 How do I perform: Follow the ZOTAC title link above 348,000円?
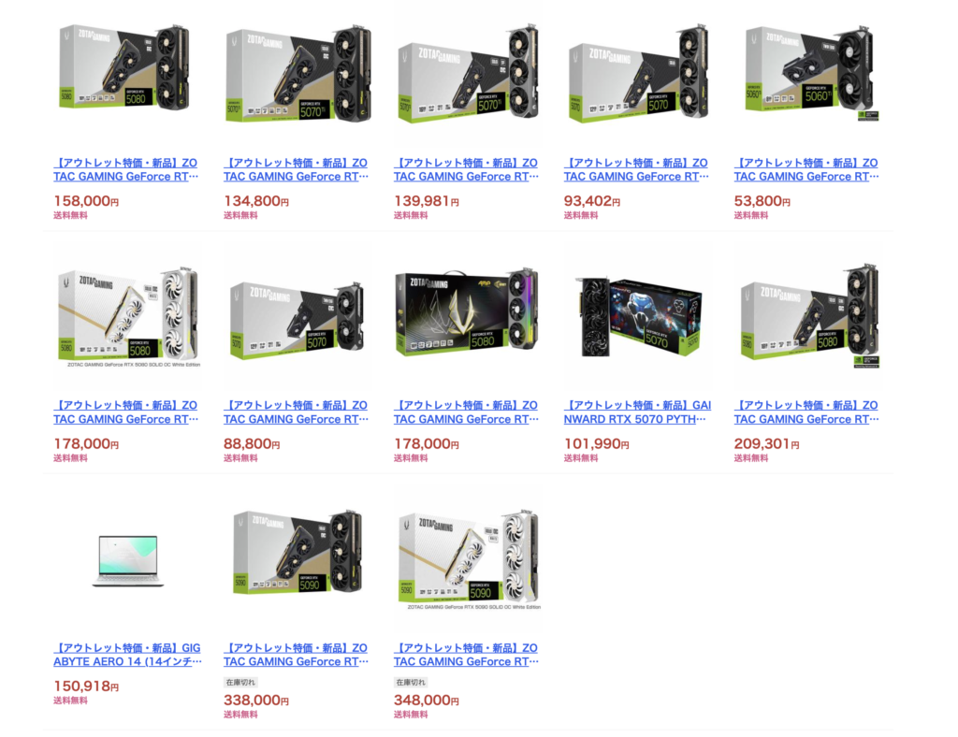point(466,655)
